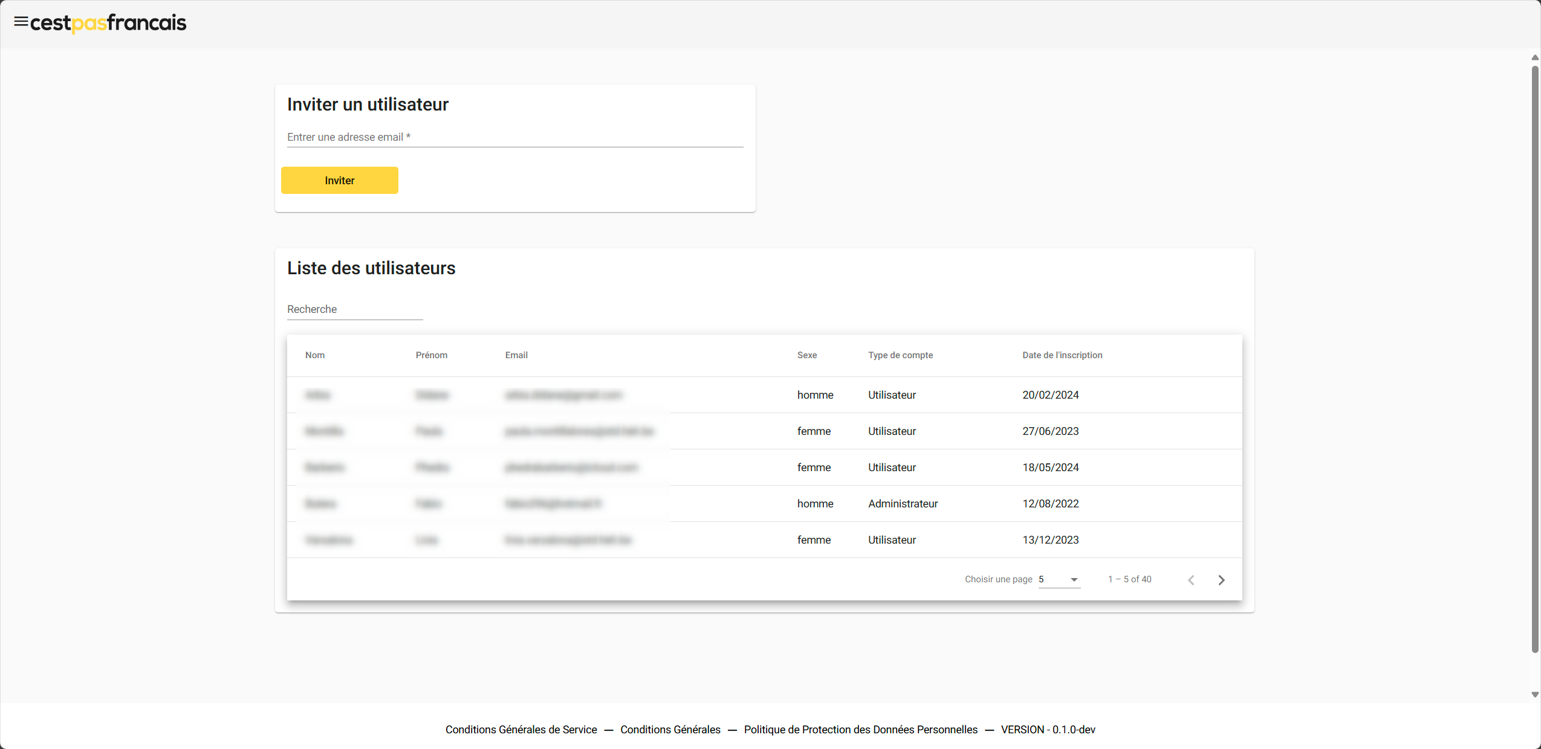Click the Administrateur account type cell
The height and width of the screenshot is (749, 1541).
coord(903,504)
